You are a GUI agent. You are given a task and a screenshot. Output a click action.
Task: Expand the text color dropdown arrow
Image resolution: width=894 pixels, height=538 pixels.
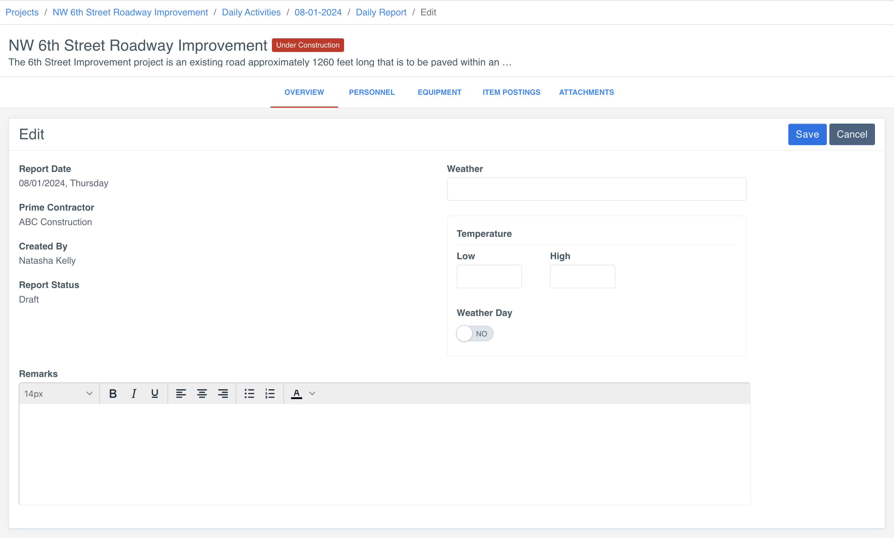click(x=312, y=394)
